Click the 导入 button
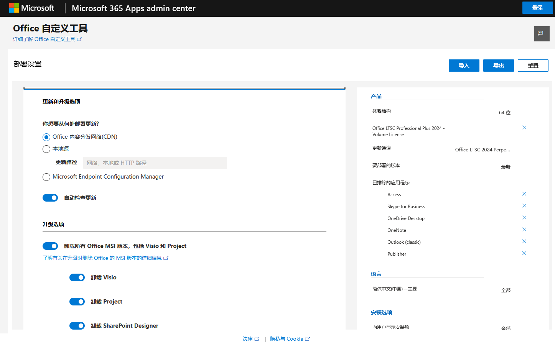 tap(464, 66)
